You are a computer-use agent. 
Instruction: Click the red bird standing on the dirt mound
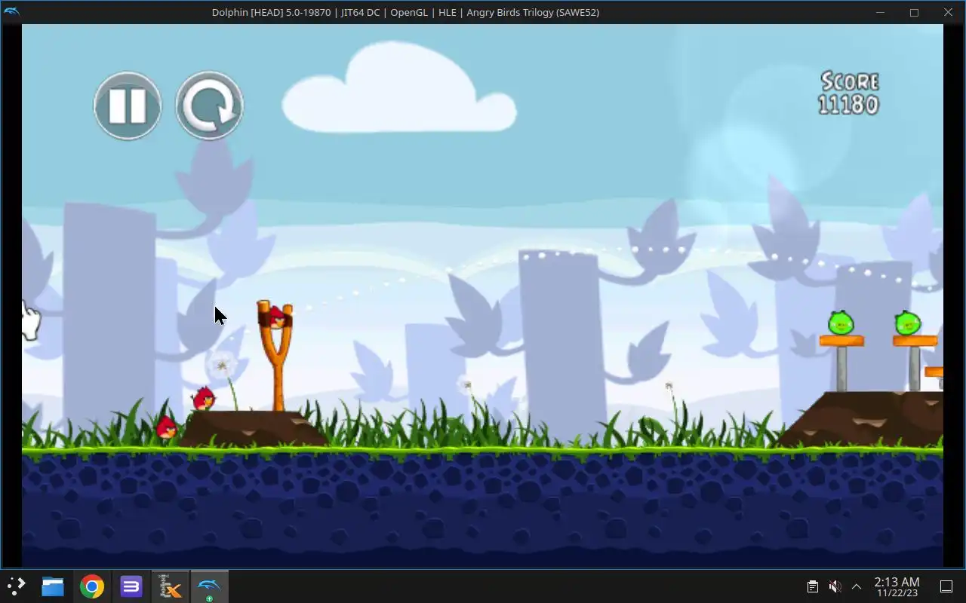pos(204,398)
